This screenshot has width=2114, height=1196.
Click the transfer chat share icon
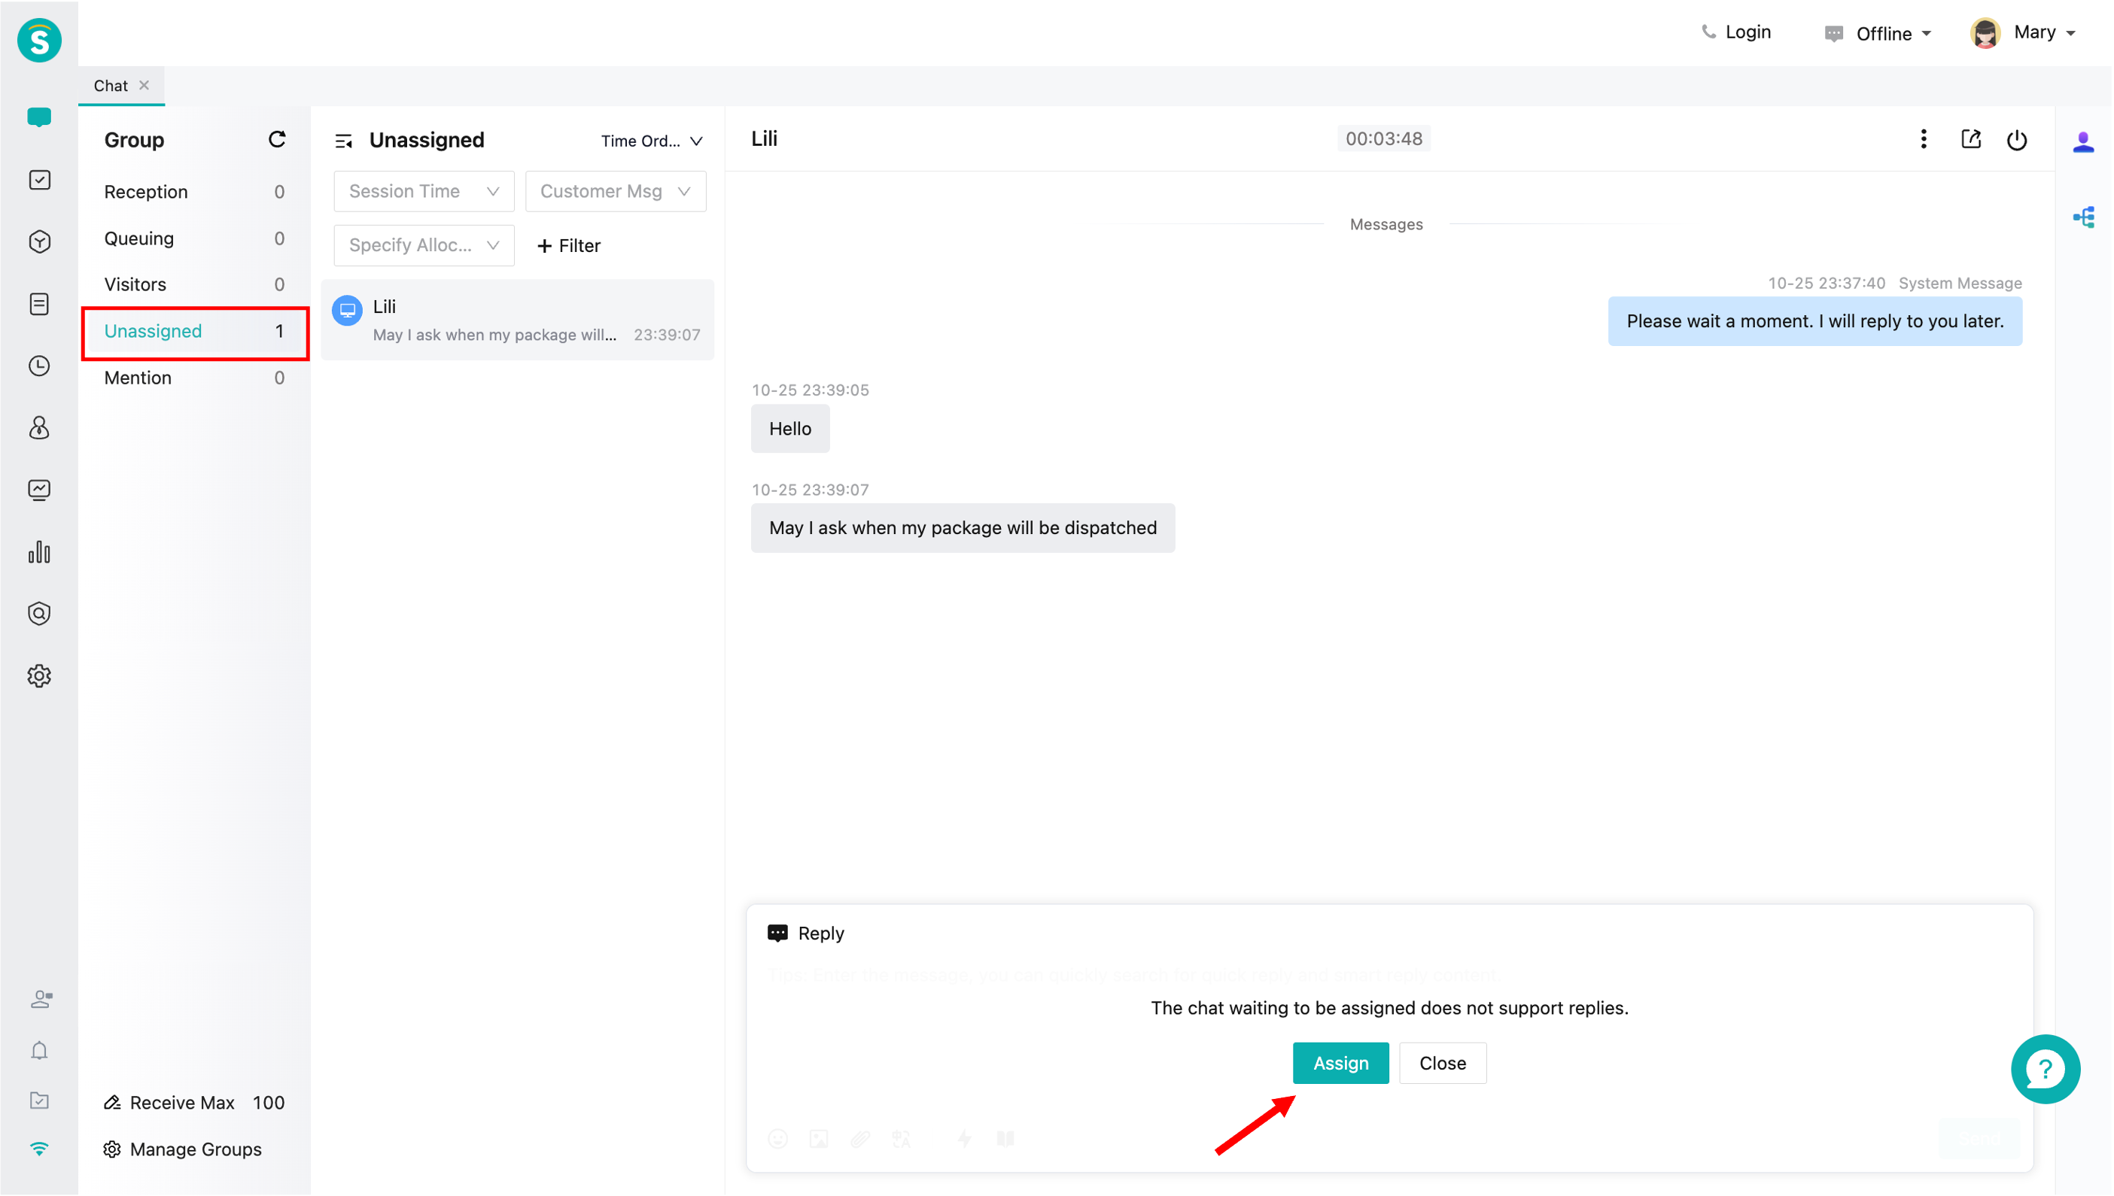click(1970, 140)
